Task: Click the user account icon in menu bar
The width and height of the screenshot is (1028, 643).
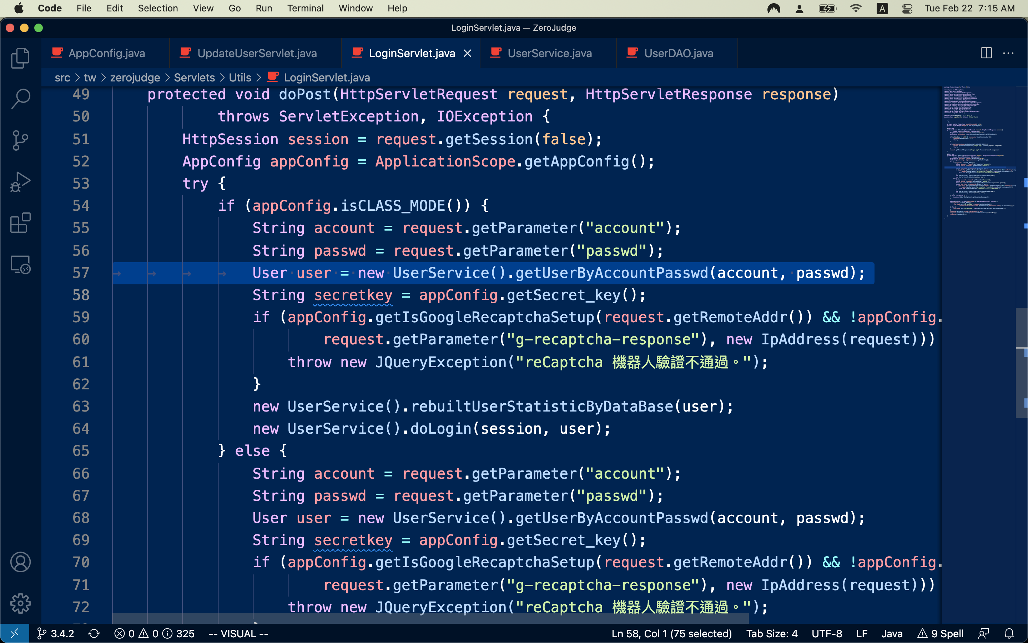Action: pos(800,8)
